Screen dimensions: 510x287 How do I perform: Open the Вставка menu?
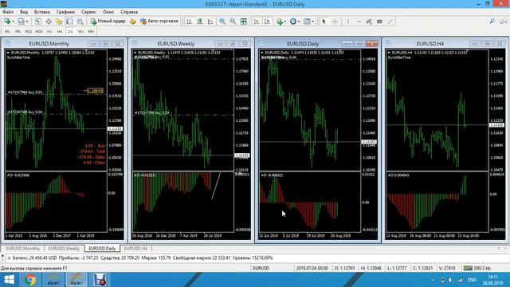(x=42, y=12)
